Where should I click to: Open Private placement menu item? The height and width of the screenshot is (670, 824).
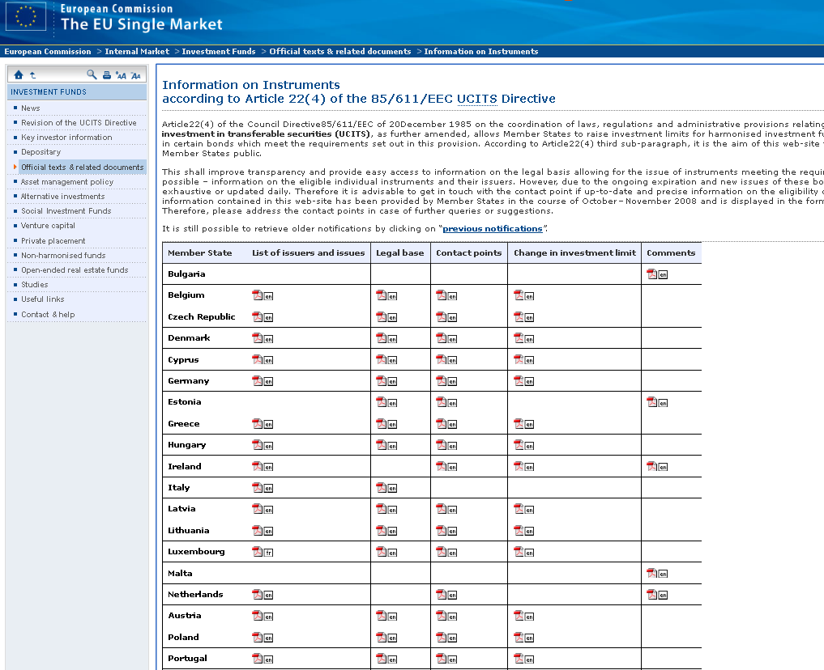point(53,241)
